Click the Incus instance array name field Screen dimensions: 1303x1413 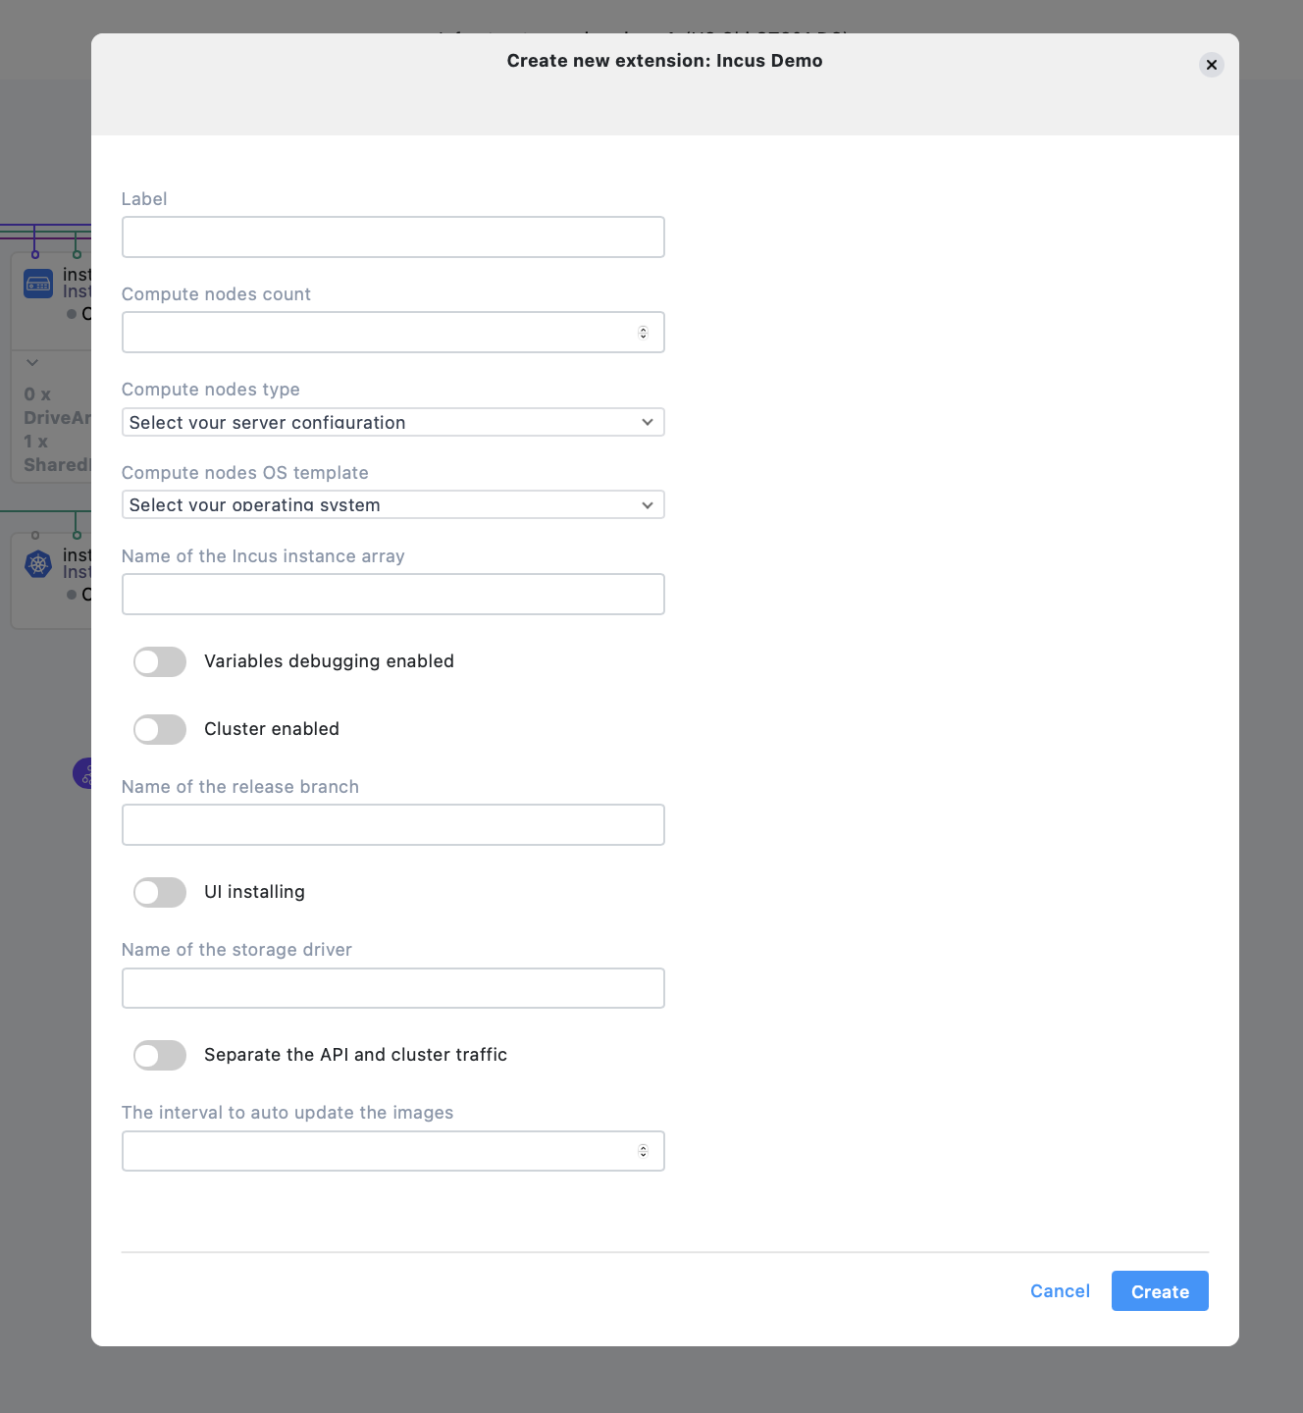(x=392, y=595)
